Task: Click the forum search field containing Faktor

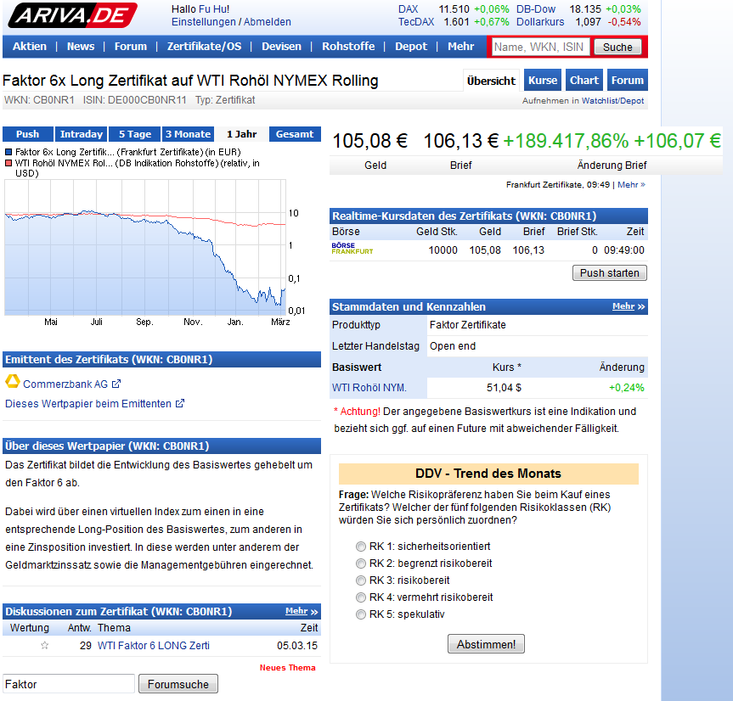Action: (x=69, y=684)
